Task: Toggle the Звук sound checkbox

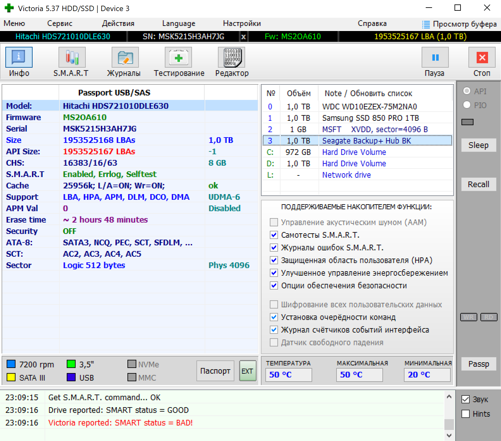Action: (x=466, y=399)
